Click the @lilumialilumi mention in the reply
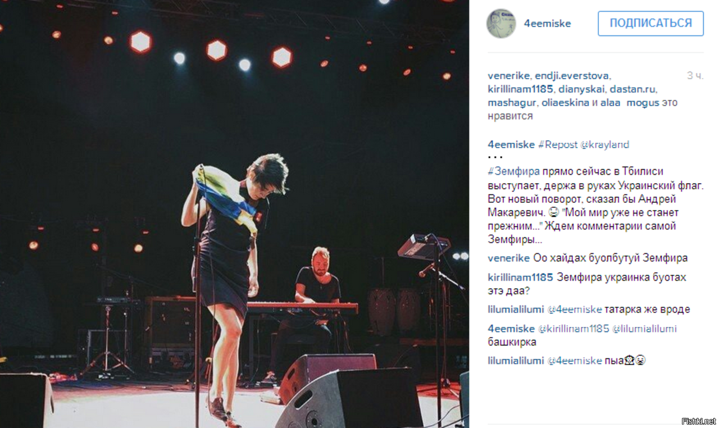The height and width of the screenshot is (428, 719). [x=644, y=329]
